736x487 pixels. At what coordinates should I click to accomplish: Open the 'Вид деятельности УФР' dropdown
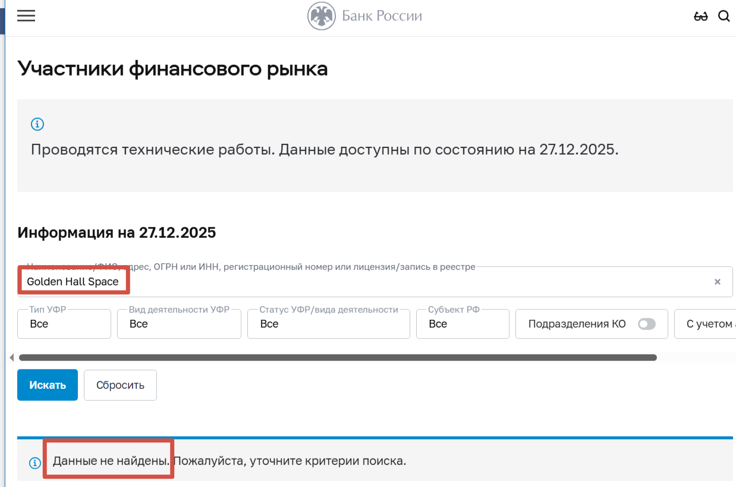[x=179, y=324]
